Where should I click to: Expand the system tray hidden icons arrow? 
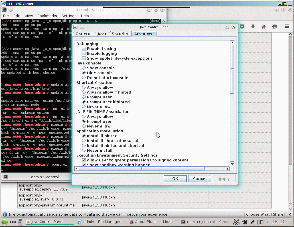pyautogui.click(x=267, y=222)
